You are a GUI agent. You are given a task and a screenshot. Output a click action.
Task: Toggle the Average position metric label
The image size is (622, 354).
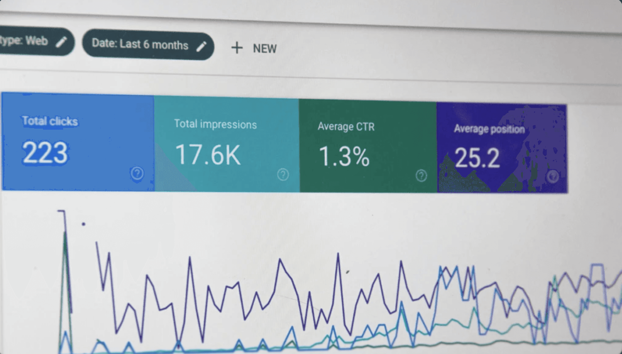click(x=489, y=129)
